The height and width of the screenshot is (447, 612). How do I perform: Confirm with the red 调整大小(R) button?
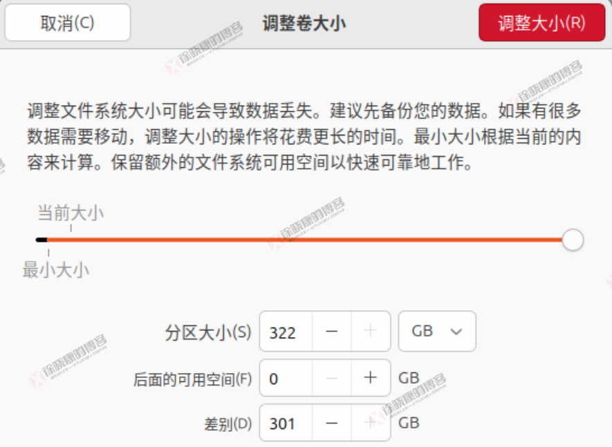point(541,23)
